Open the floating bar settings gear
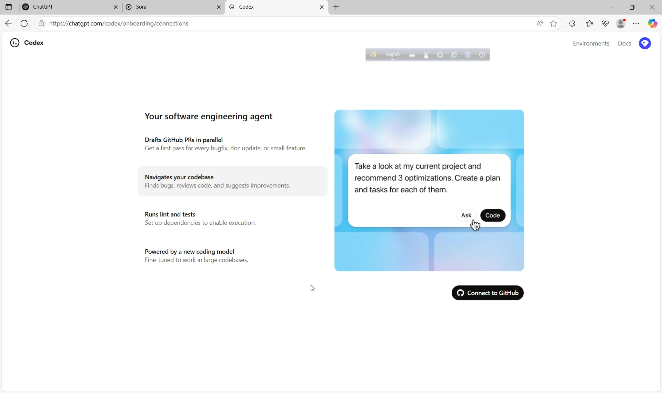Screen dimensions: 662x393 click(440, 55)
